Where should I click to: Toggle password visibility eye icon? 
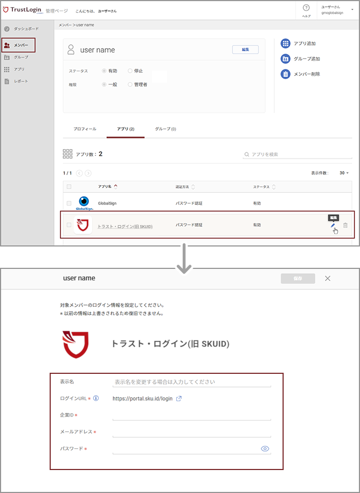(265, 449)
